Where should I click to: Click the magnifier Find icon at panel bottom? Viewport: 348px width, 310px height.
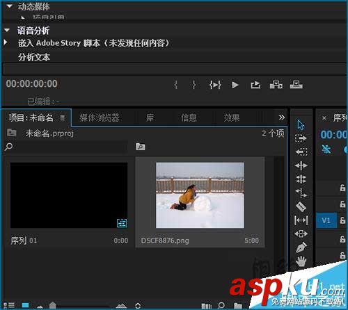(221, 306)
